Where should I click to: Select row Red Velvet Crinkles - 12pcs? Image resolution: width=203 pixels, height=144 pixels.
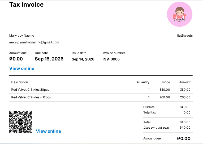[x=101, y=97]
